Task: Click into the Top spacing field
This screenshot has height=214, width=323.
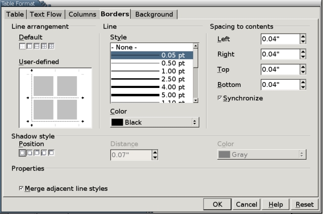Action: point(279,70)
